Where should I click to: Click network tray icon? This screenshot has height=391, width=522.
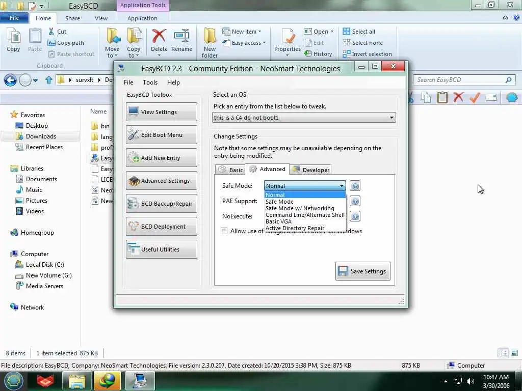[x=458, y=381]
